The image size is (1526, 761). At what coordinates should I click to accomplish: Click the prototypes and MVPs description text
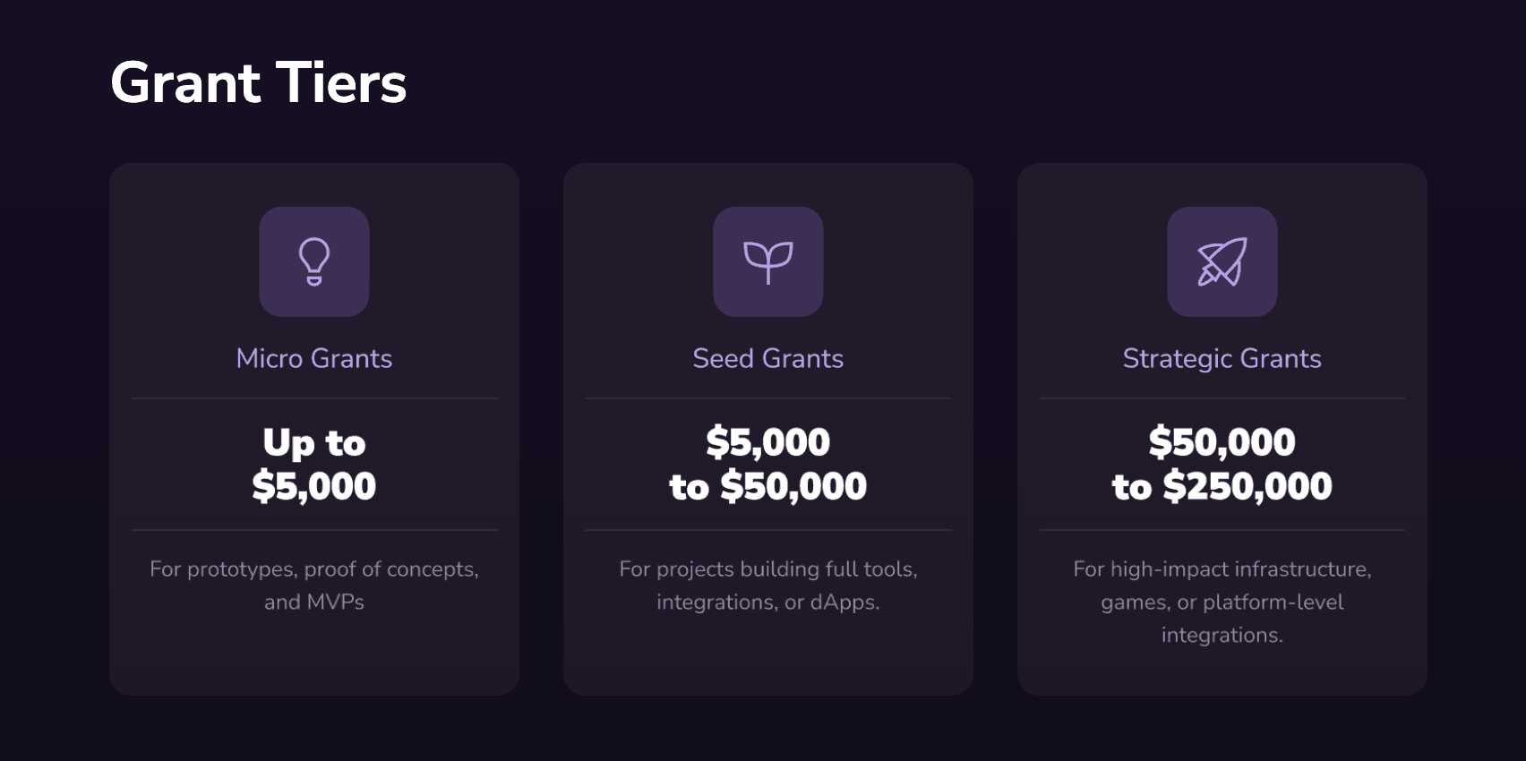pos(314,585)
